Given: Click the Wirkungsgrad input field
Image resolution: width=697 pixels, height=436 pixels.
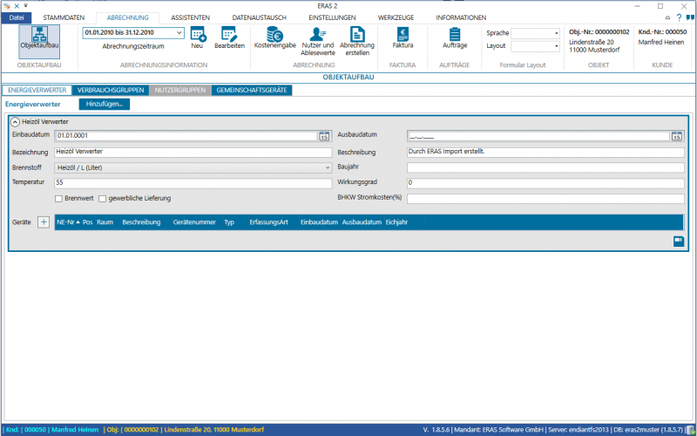Looking at the screenshot, I should 545,183.
